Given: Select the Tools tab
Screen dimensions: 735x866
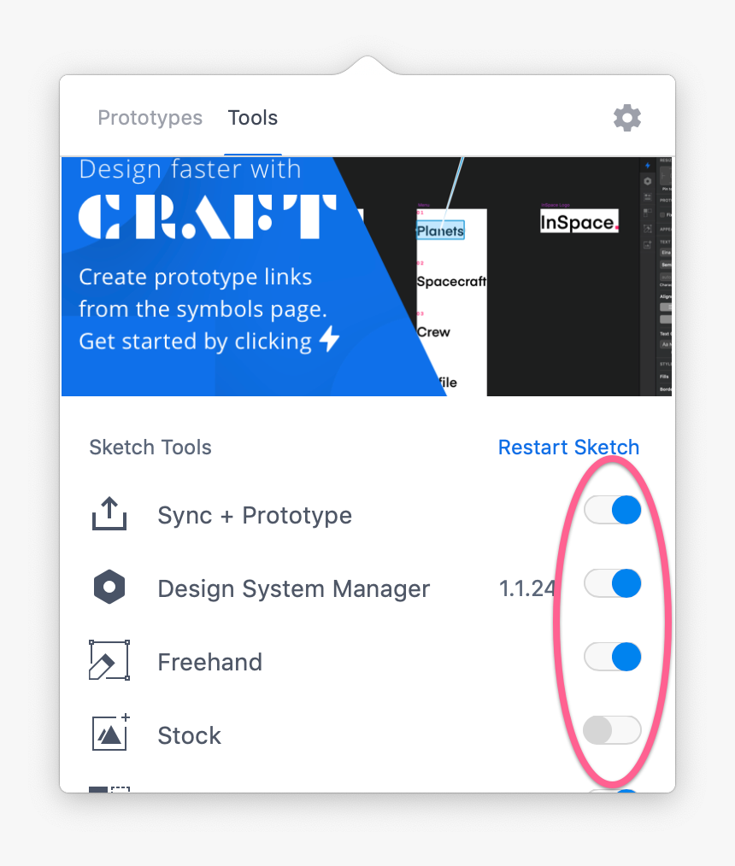Looking at the screenshot, I should [x=253, y=118].
